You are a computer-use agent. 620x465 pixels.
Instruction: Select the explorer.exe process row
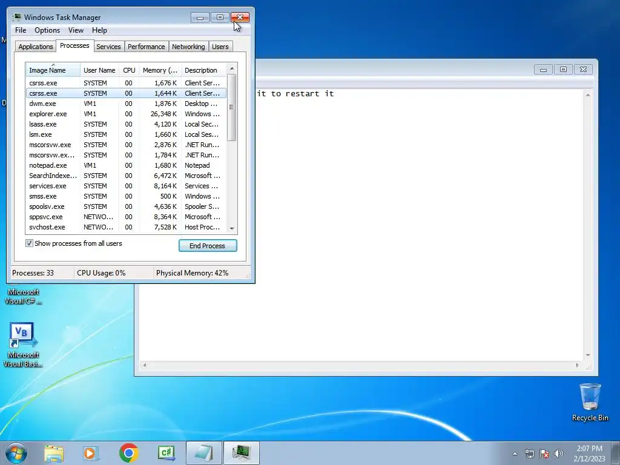pos(126,114)
